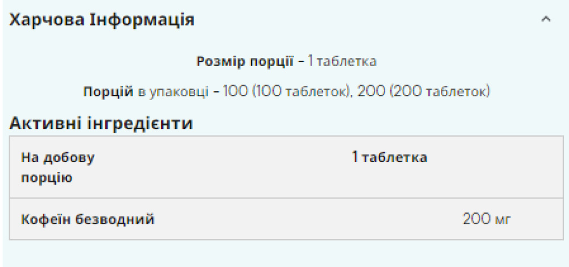The height and width of the screenshot is (267, 569).
Task: Click the Харчова Інформація heading
Action: point(103,20)
